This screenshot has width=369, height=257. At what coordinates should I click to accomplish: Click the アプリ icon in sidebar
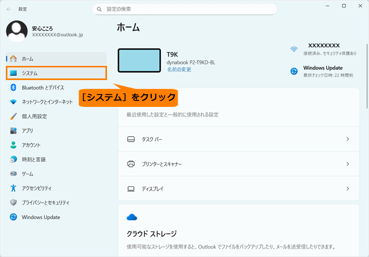pyautogui.click(x=14, y=131)
